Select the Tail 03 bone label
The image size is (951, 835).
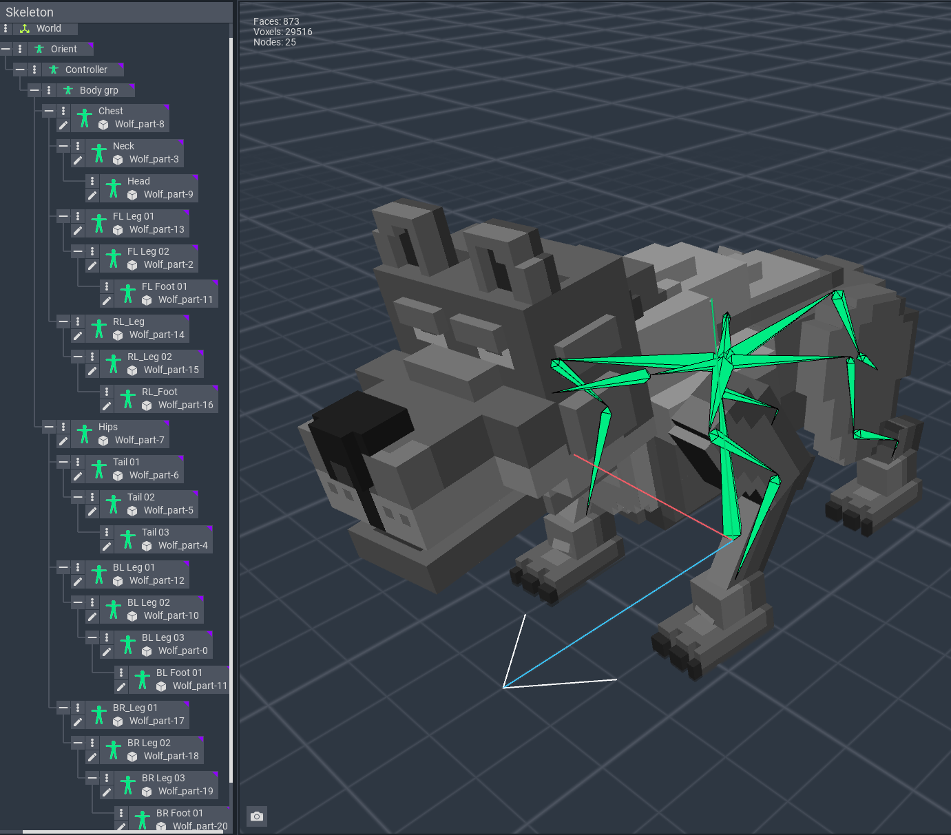[155, 532]
